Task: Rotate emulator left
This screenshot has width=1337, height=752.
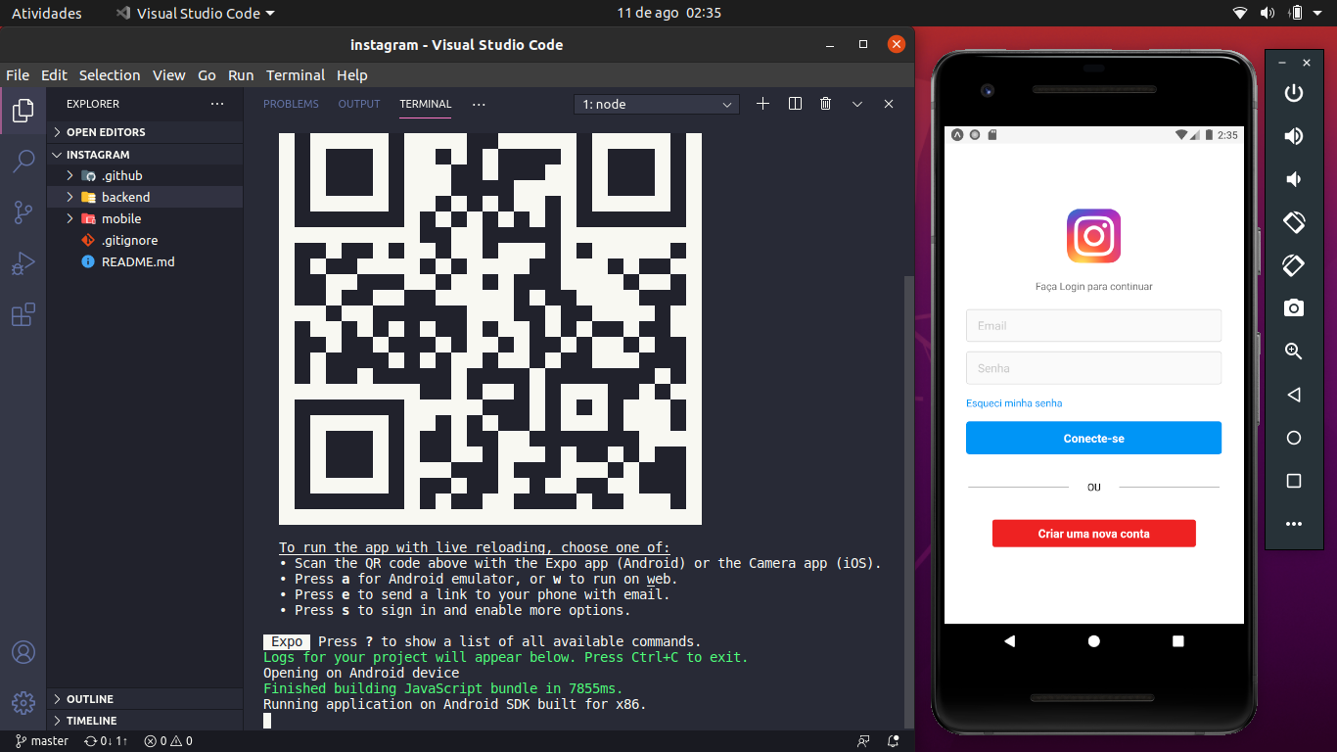Action: (x=1294, y=222)
